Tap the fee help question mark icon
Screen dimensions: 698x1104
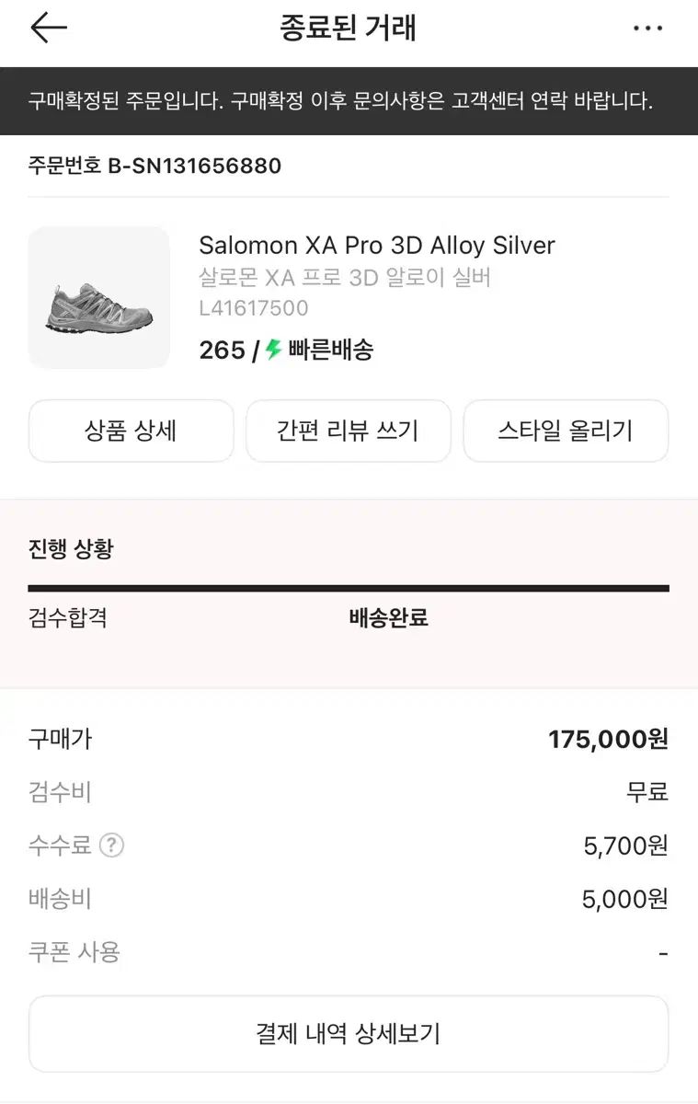pyautogui.click(x=111, y=845)
